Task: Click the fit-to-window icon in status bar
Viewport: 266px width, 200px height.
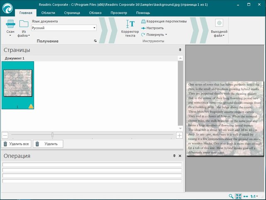Action: [238, 196]
